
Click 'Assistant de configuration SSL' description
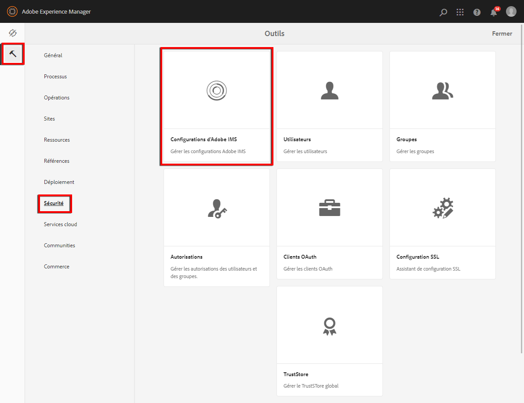click(428, 268)
